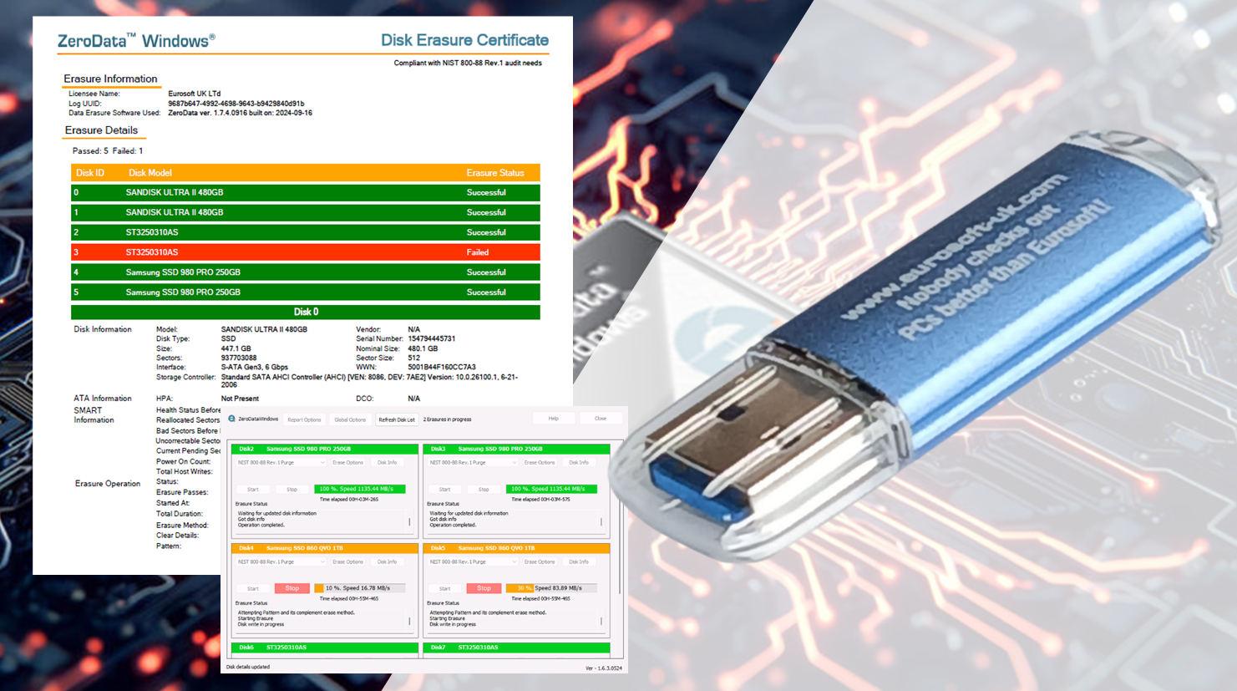1237x691 pixels.
Task: Open Erase Options for Disk4
Action: [348, 561]
